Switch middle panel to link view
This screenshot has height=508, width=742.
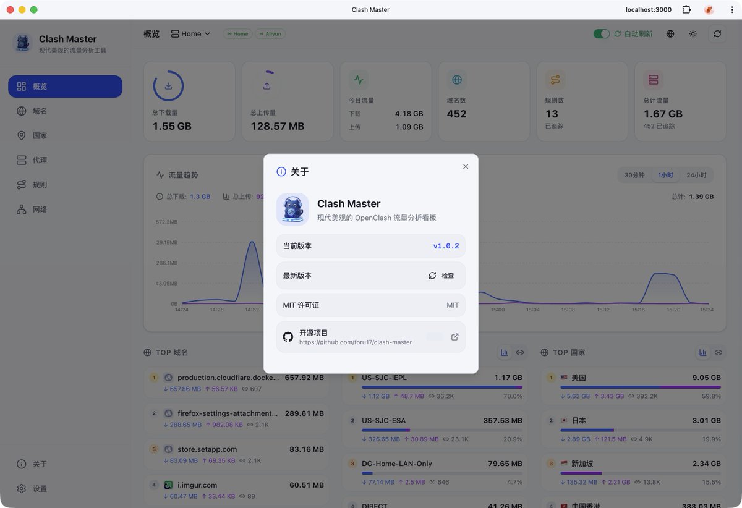pyautogui.click(x=520, y=352)
